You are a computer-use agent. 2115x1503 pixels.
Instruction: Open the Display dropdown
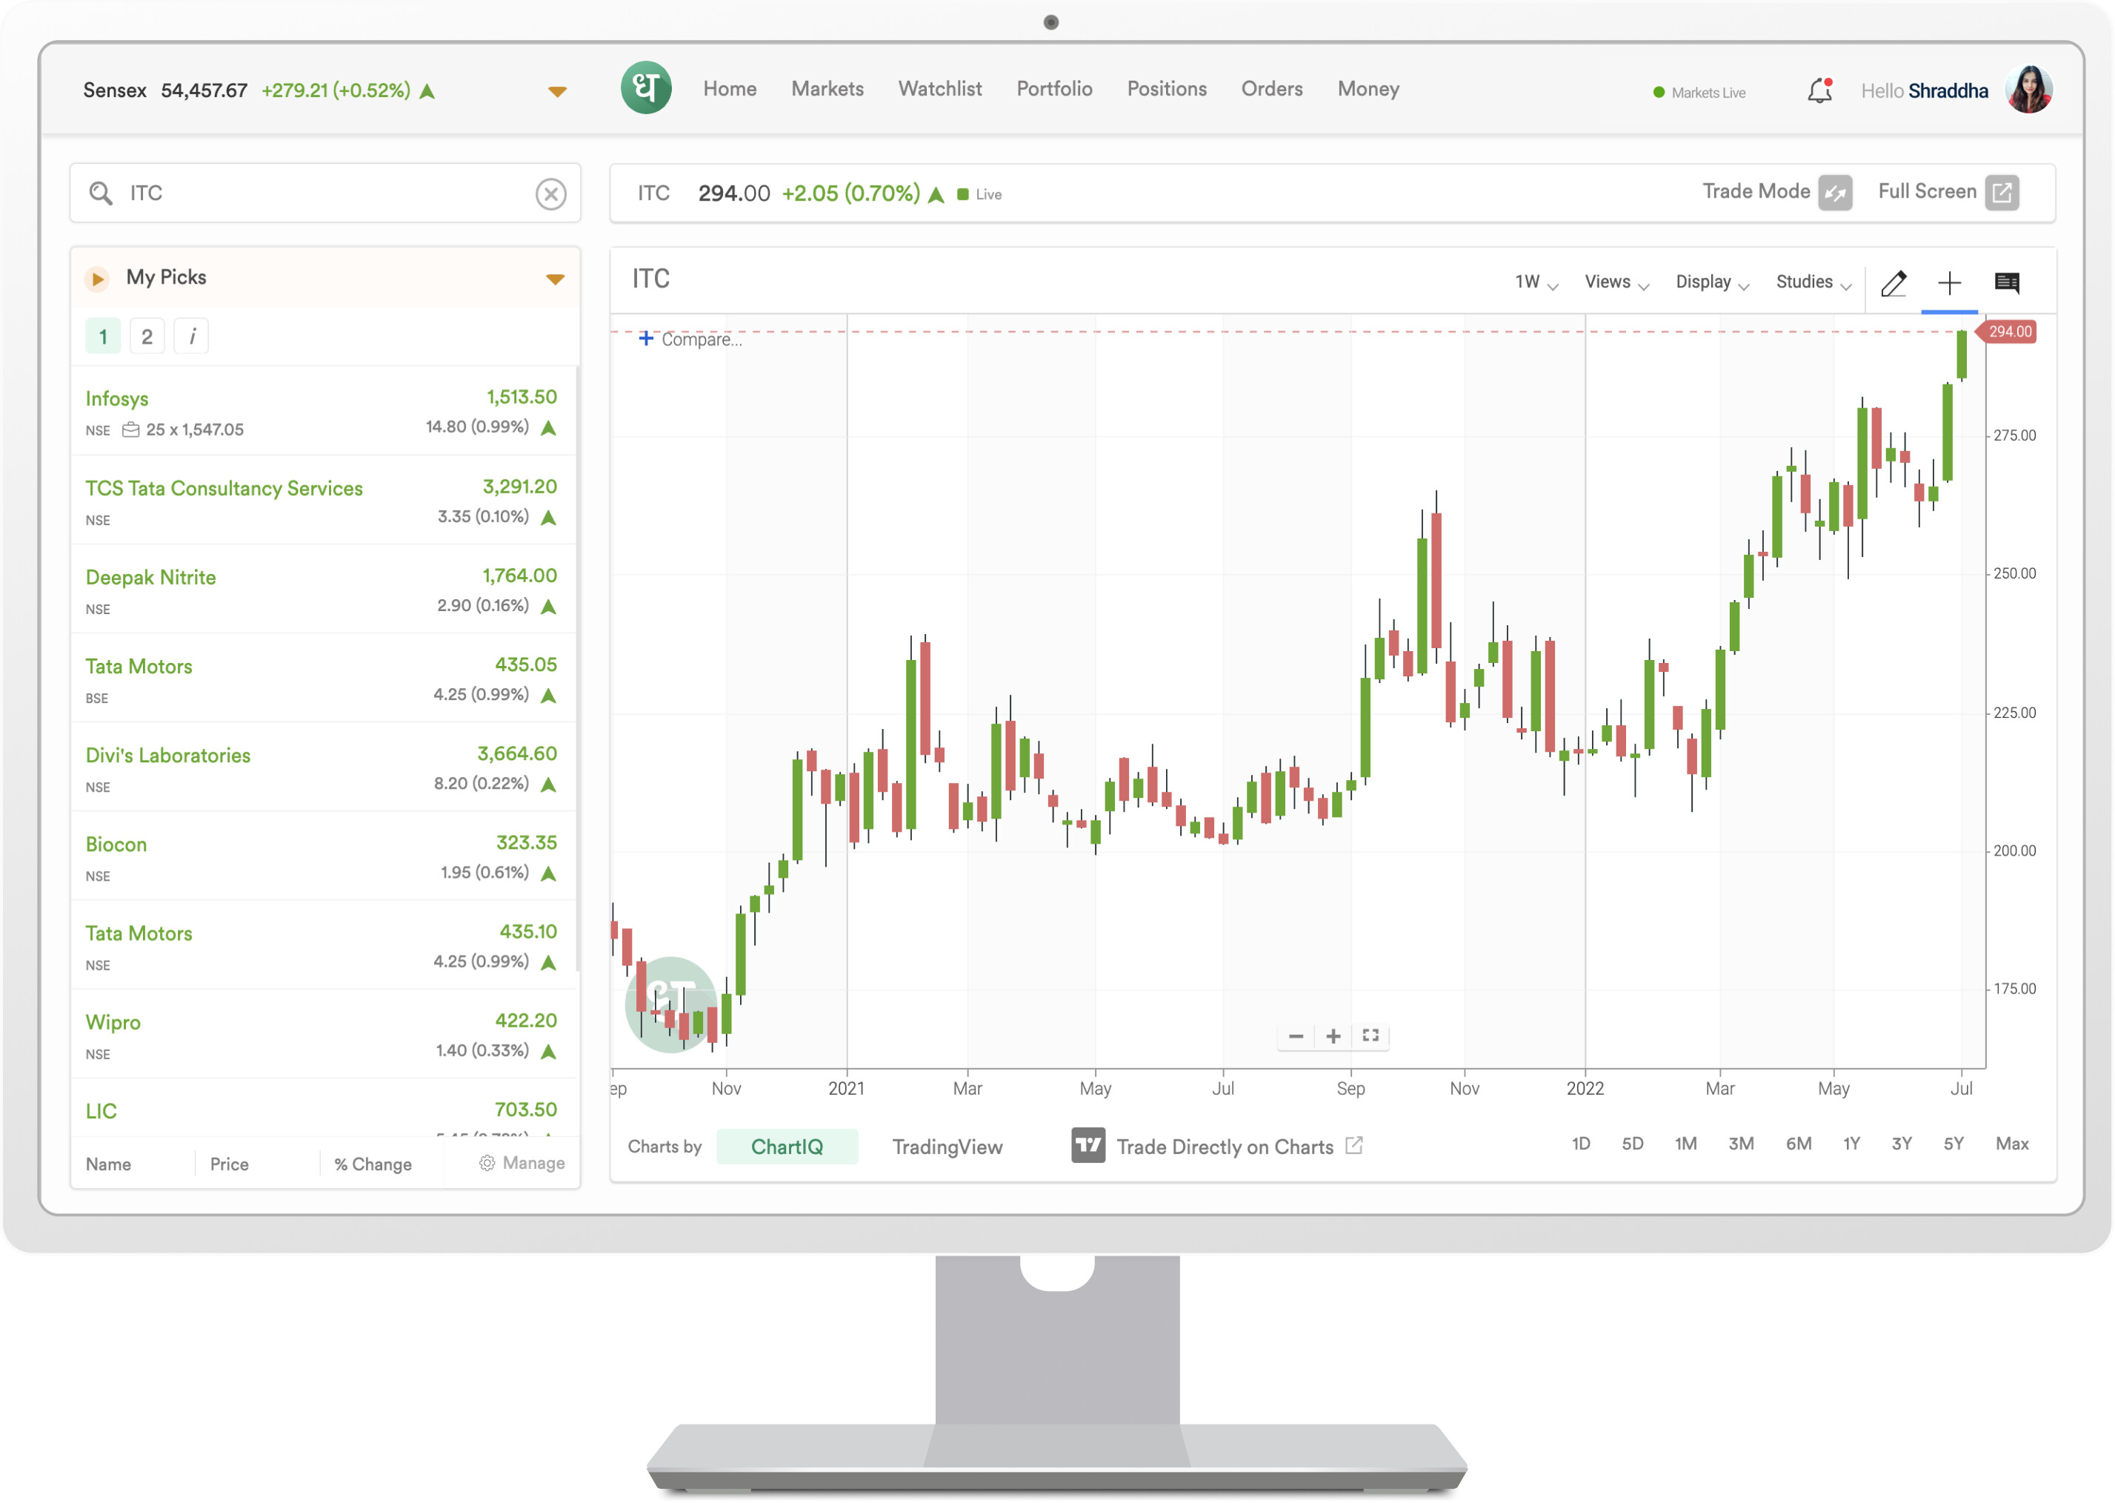point(1711,282)
